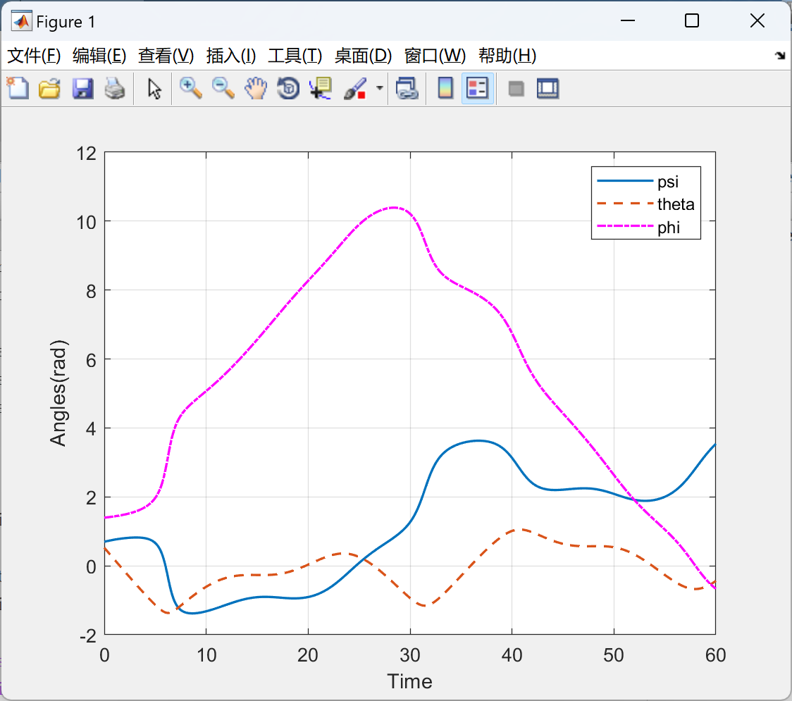The height and width of the screenshot is (701, 792).
Task: Enable the Rotate 3D tool
Action: coord(288,88)
